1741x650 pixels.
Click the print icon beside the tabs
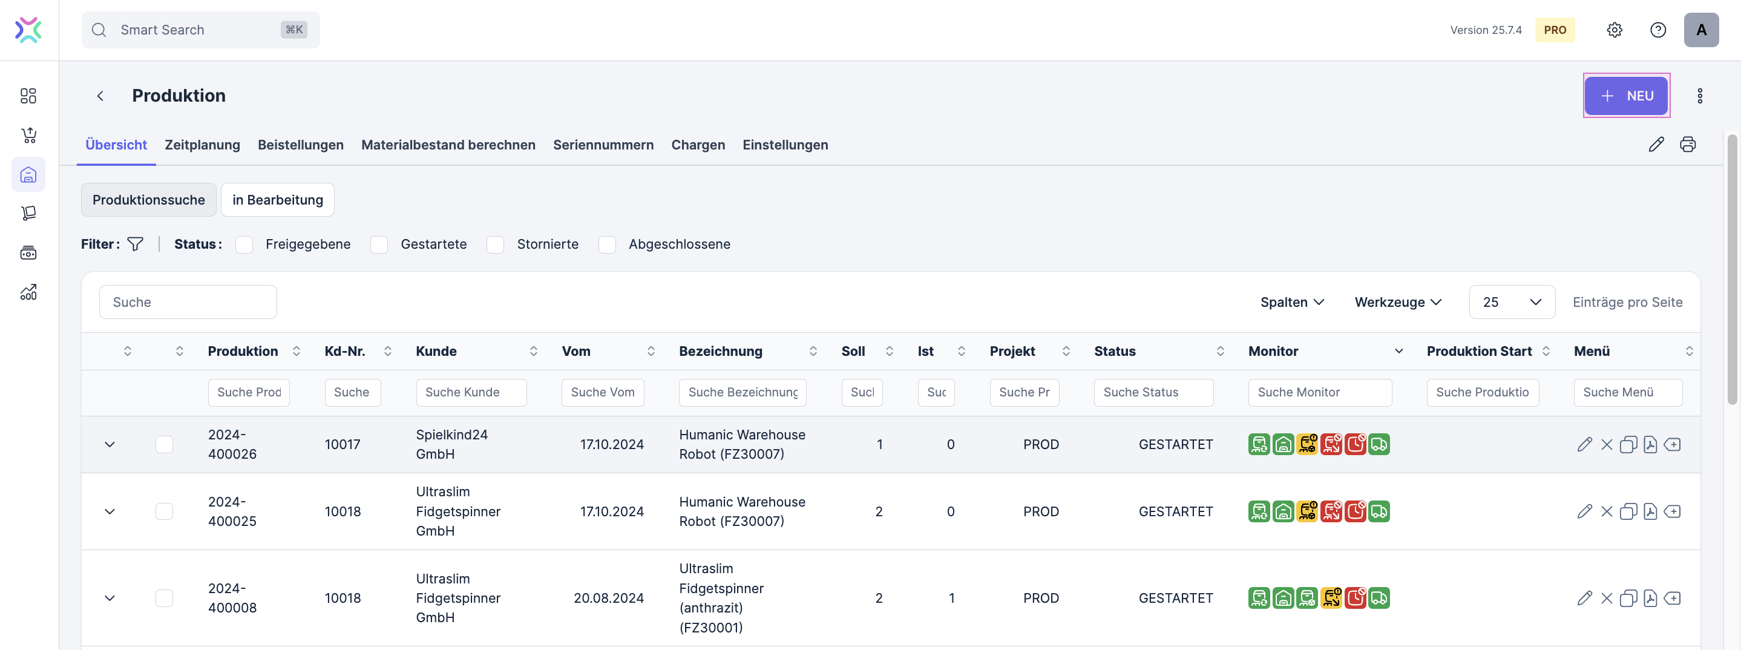(x=1688, y=145)
